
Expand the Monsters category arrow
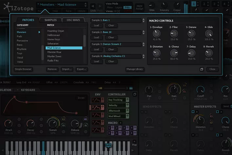pyautogui.click(x=40, y=32)
